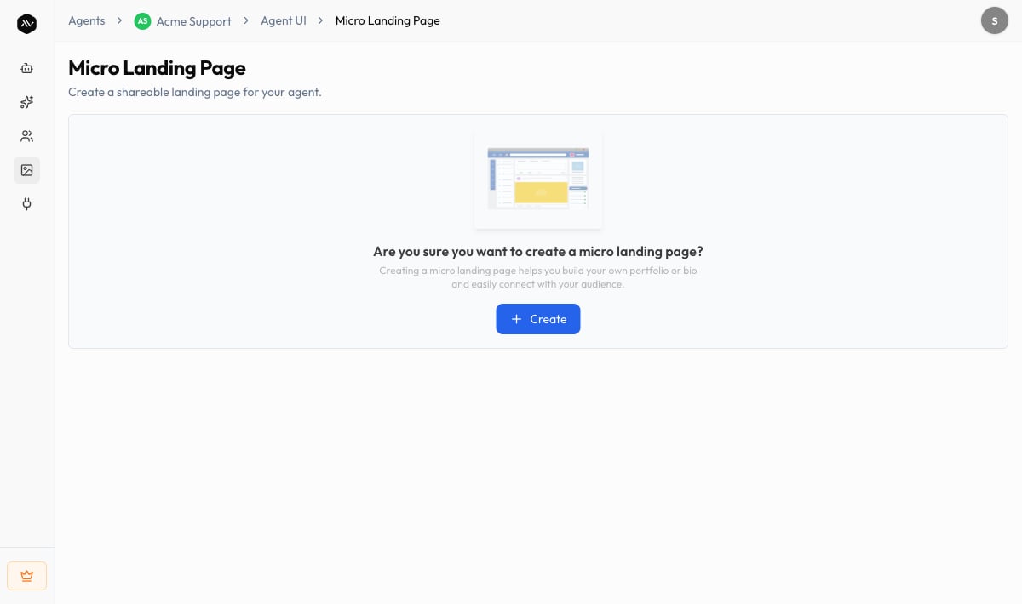The height and width of the screenshot is (604, 1022).
Task: Go to Agents breadcrumb
Action: pyautogui.click(x=87, y=20)
